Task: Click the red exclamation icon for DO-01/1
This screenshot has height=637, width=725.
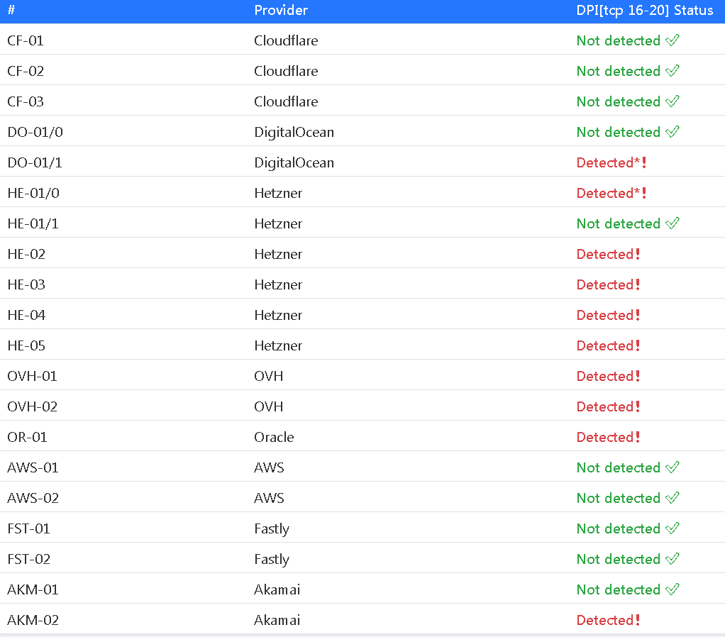Action: (x=643, y=162)
